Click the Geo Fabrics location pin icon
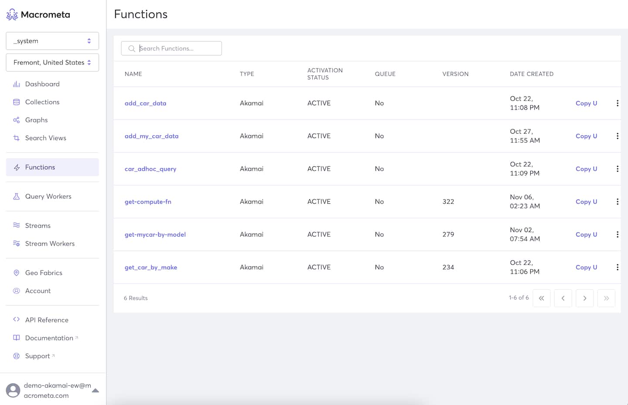 pyautogui.click(x=17, y=273)
